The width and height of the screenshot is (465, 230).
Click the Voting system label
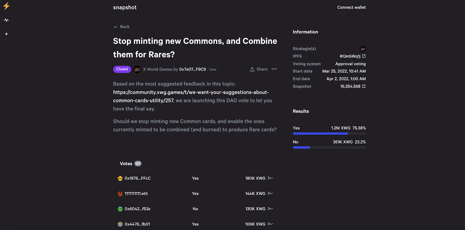[307, 64]
